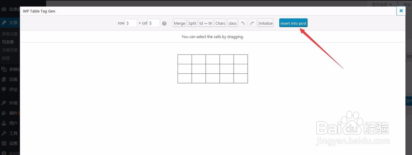Screen dimensions: 412x155
Task: Click the dashboard gauge icon at top
Action: point(4,9)
